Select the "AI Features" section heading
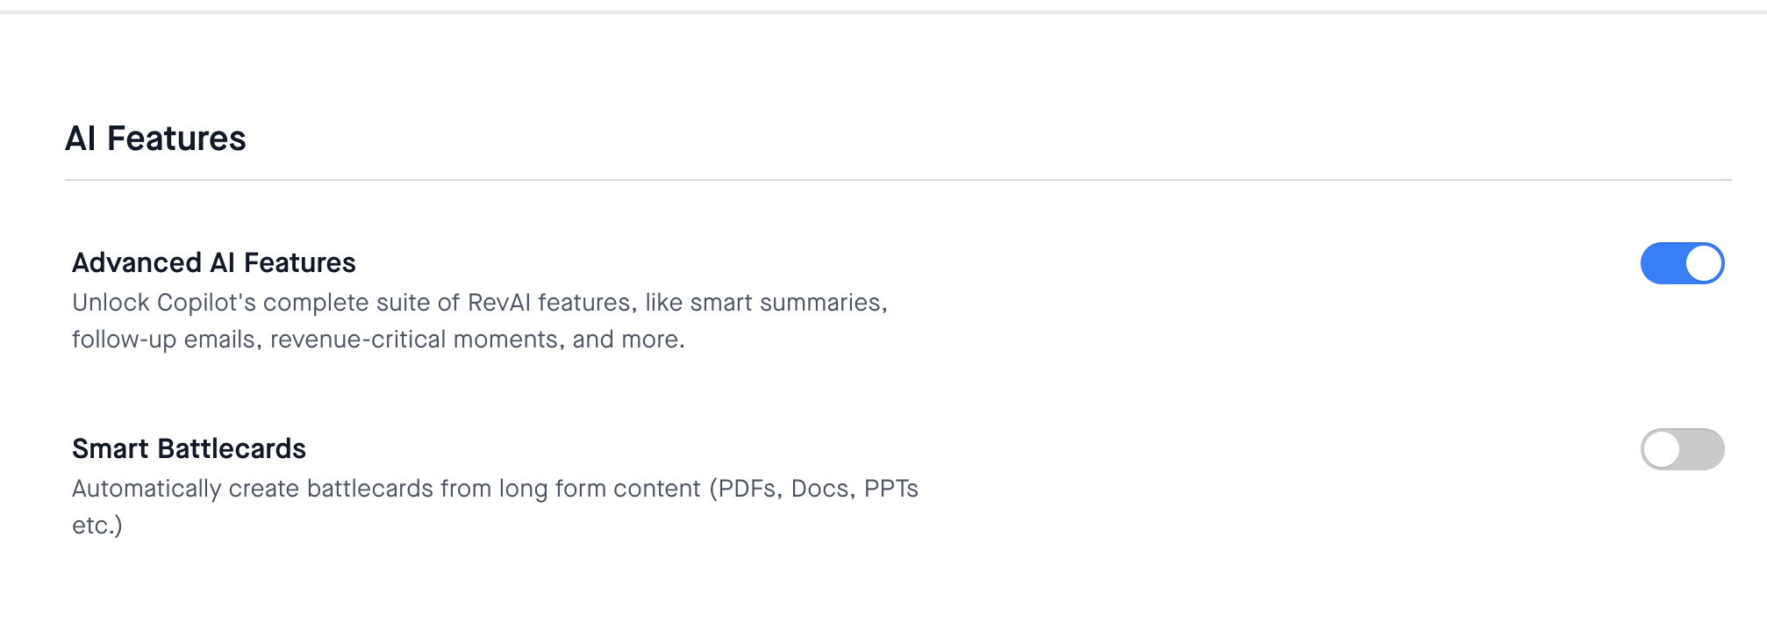 (x=155, y=139)
